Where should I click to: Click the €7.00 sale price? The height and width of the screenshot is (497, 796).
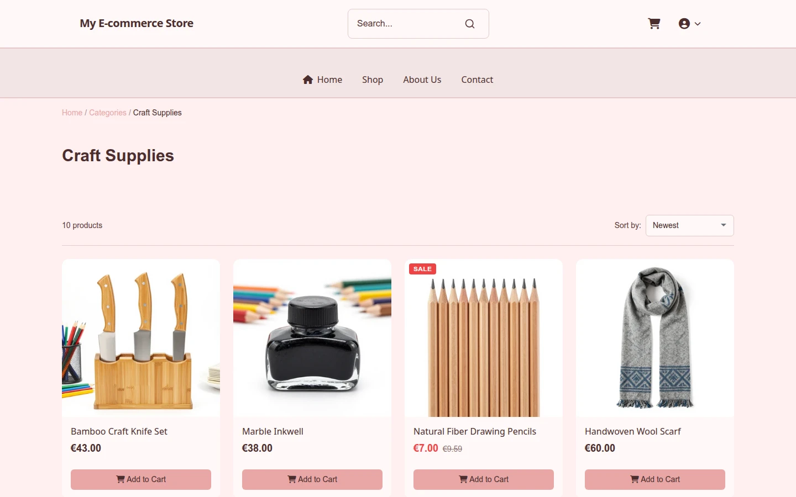pos(426,448)
